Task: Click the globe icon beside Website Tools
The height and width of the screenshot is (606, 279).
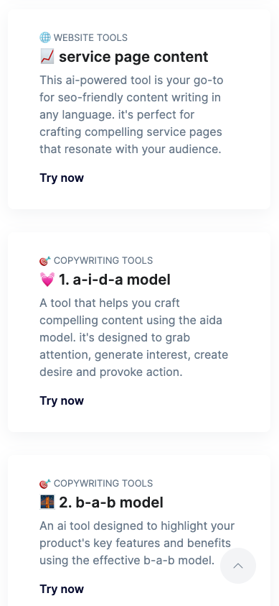Action: 45,37
